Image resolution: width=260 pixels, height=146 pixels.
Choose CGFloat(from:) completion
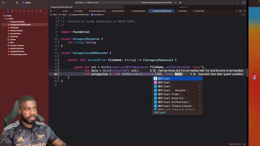coord(178,94)
